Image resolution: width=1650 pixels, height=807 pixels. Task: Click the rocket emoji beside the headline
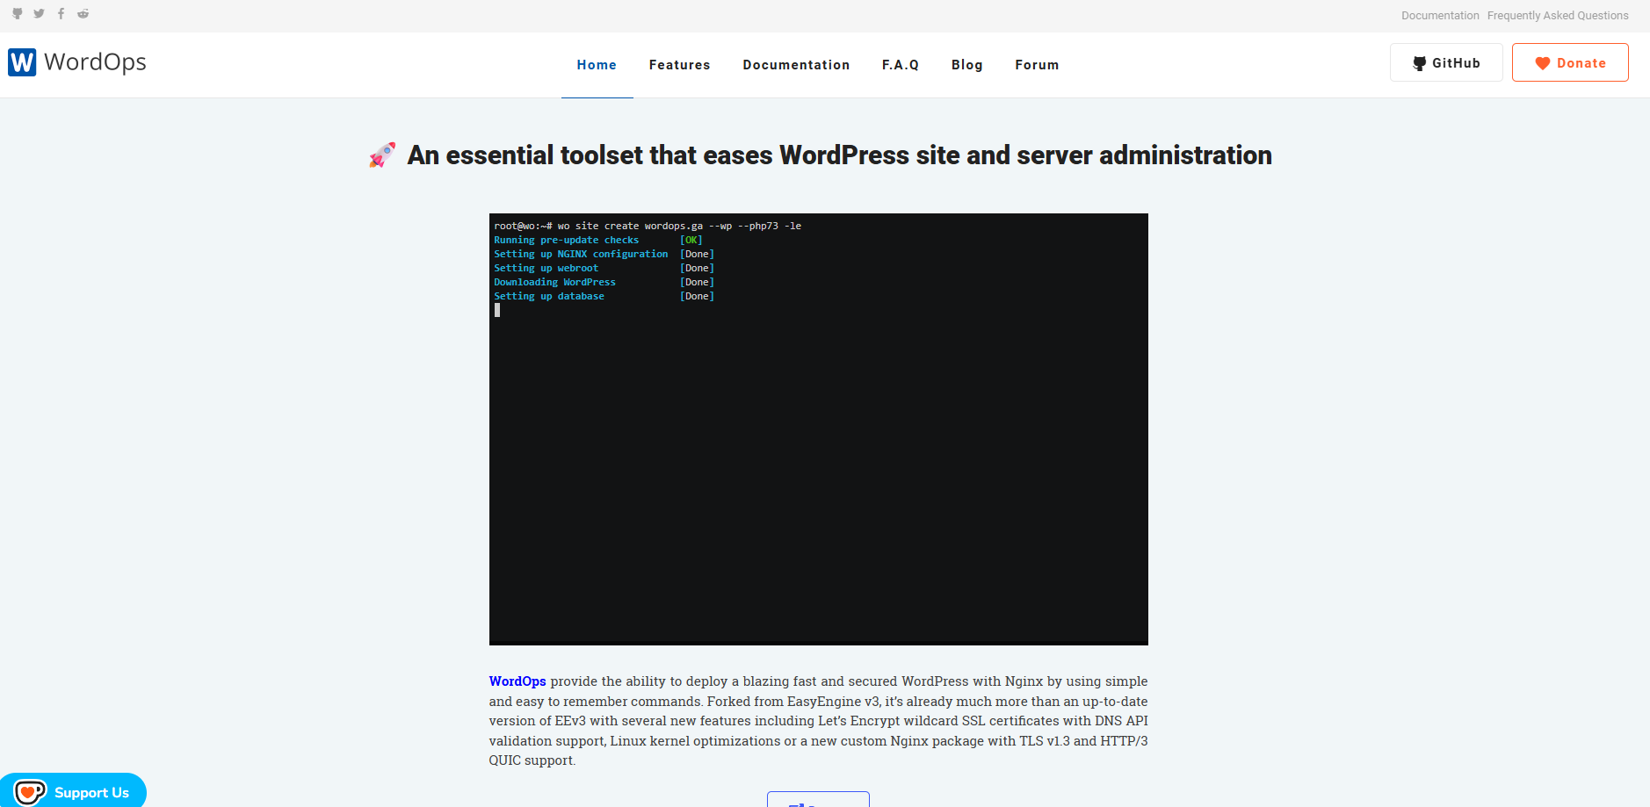pyautogui.click(x=382, y=155)
